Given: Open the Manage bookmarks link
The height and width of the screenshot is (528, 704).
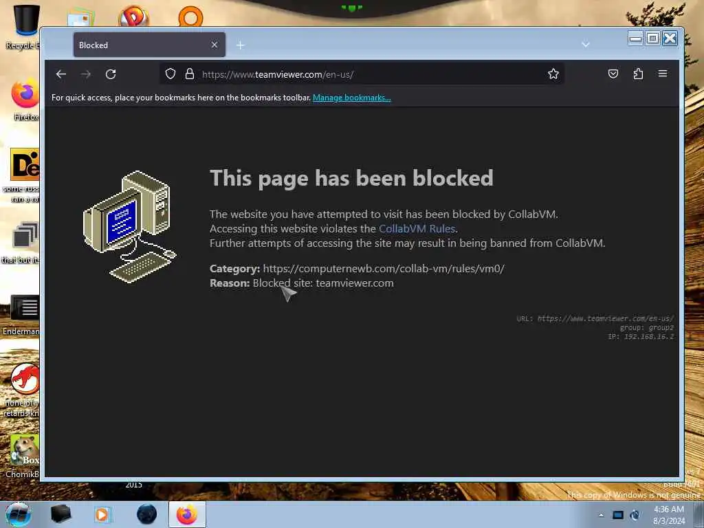Looking at the screenshot, I should coord(351,98).
